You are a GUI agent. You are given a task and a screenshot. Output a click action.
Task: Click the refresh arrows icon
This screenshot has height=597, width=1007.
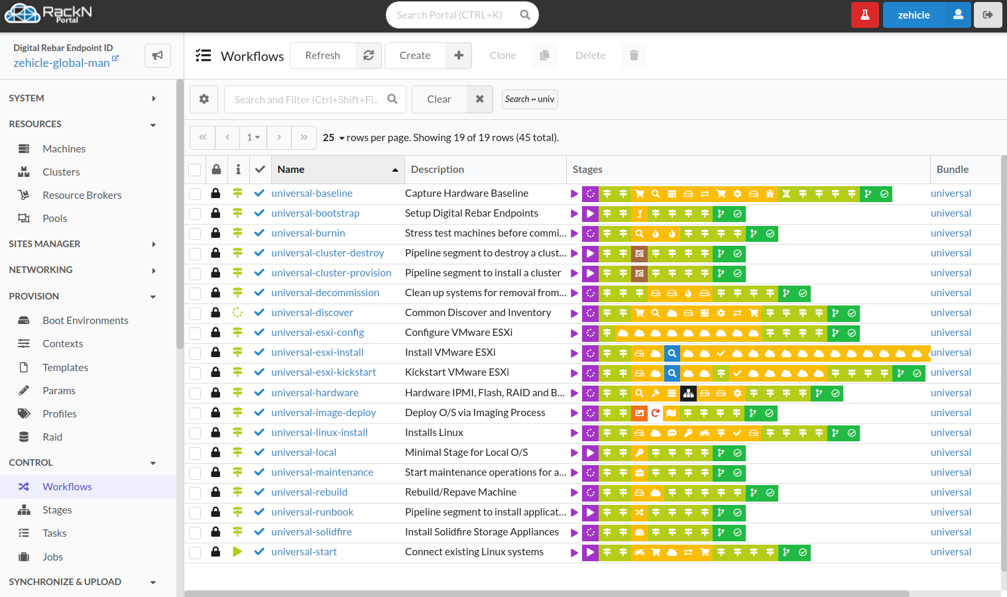click(369, 56)
